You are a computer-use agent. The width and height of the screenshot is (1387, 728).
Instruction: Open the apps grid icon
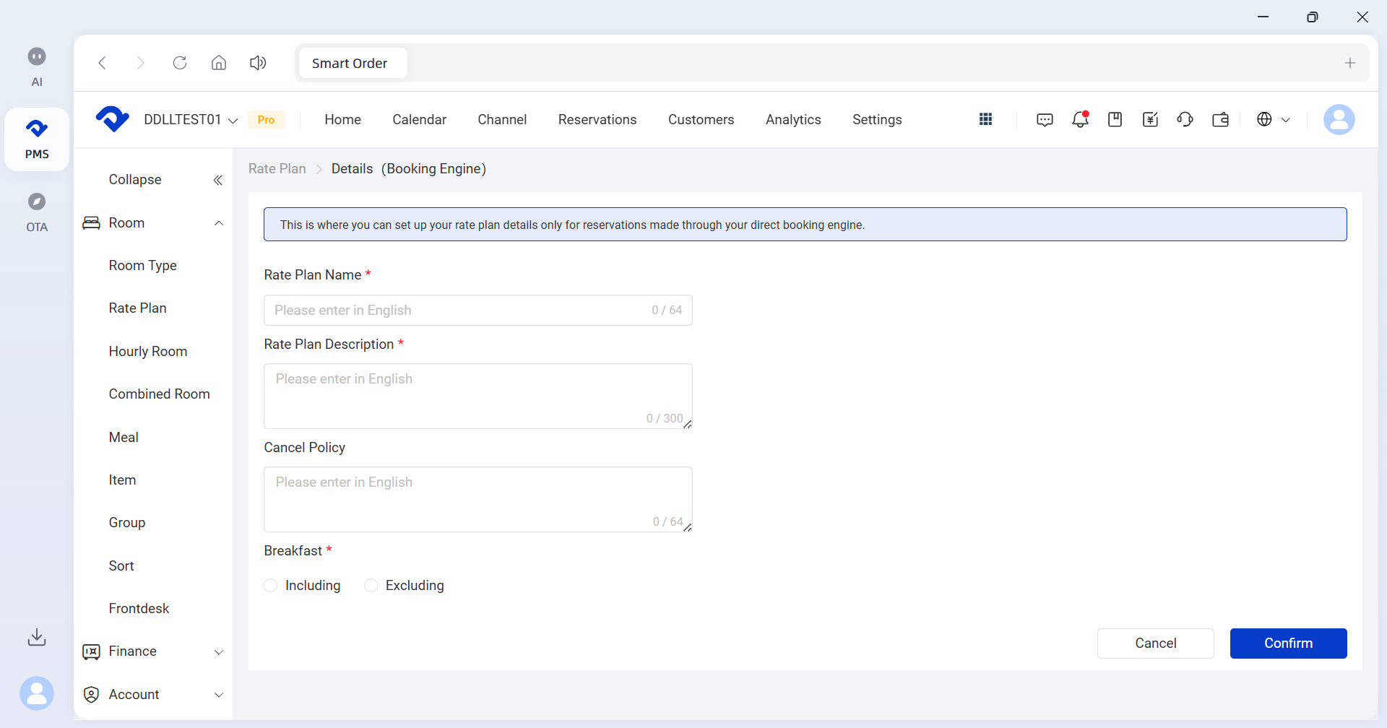[985, 119]
